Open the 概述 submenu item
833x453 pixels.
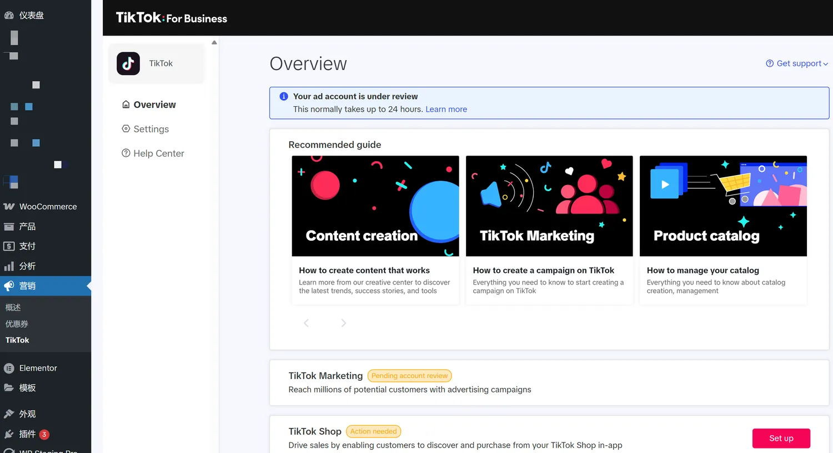pyautogui.click(x=13, y=307)
